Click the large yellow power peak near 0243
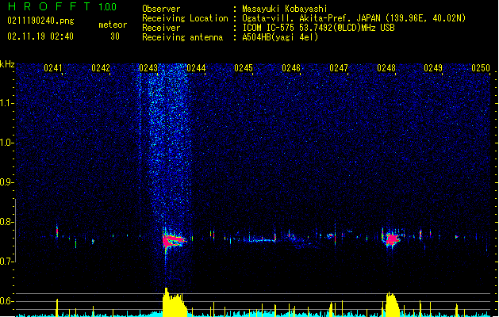This screenshot has height=317, width=499. coord(175,303)
